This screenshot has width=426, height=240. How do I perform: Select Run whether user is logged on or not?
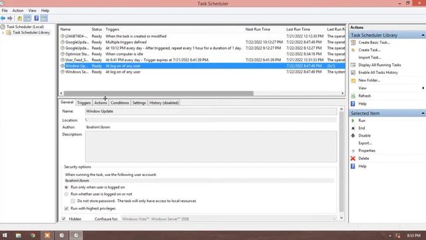[x=67, y=194]
